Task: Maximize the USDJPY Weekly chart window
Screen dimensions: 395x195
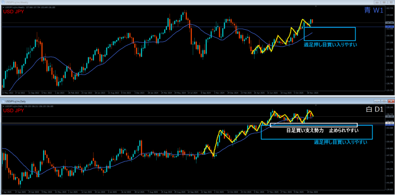Action: coord(383,3)
